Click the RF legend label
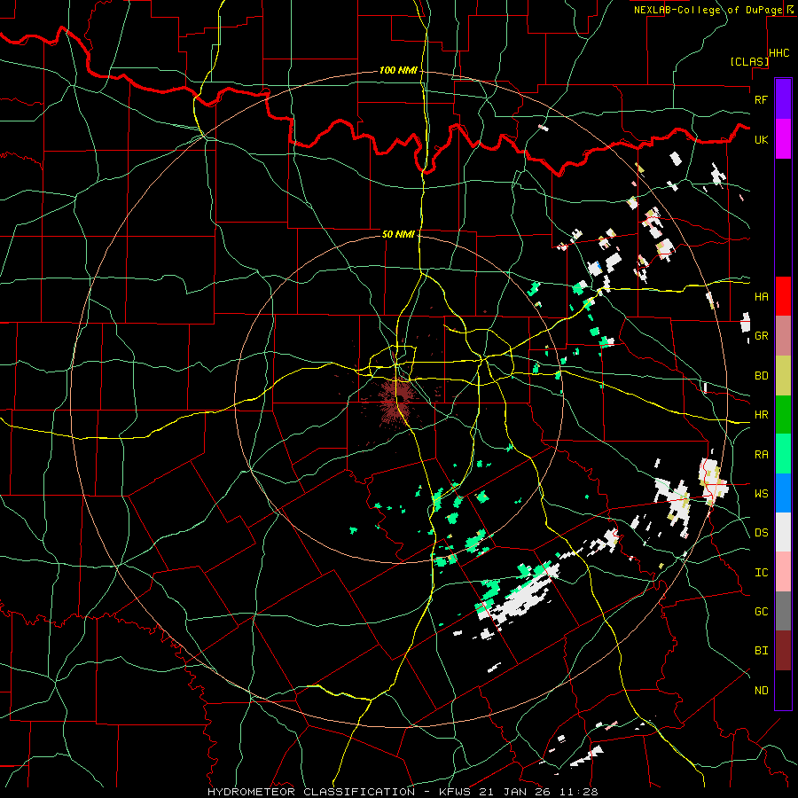 [x=761, y=99]
